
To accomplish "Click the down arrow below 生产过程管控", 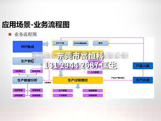I will pyautogui.click(x=78, y=86).
